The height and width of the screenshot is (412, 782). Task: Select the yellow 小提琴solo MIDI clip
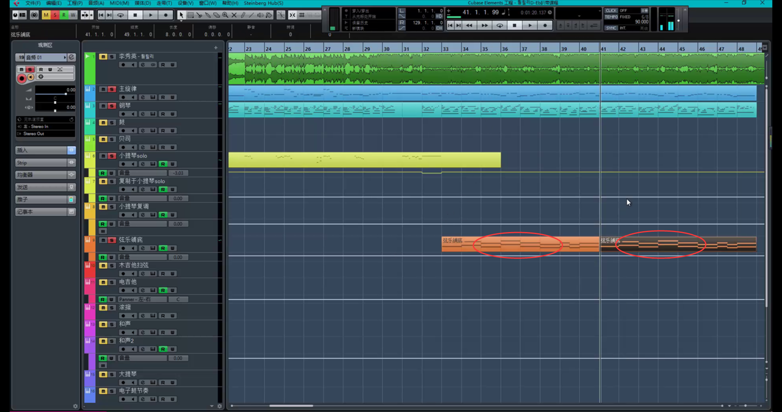click(x=365, y=160)
